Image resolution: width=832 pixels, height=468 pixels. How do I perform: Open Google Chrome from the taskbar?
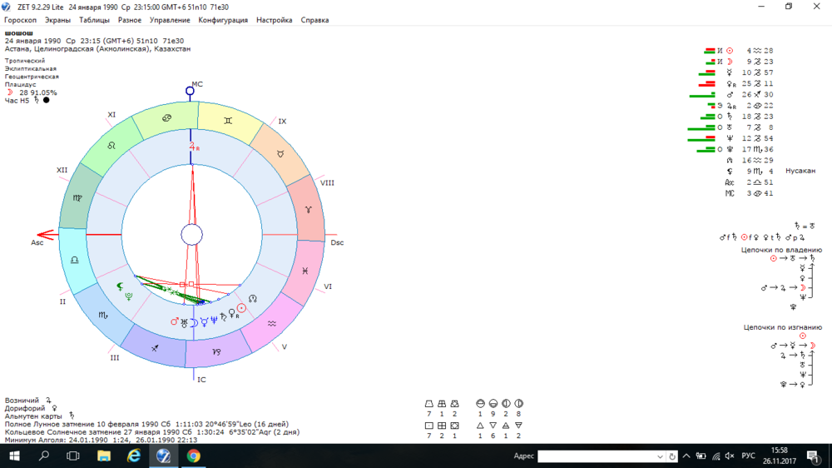pos(193,456)
